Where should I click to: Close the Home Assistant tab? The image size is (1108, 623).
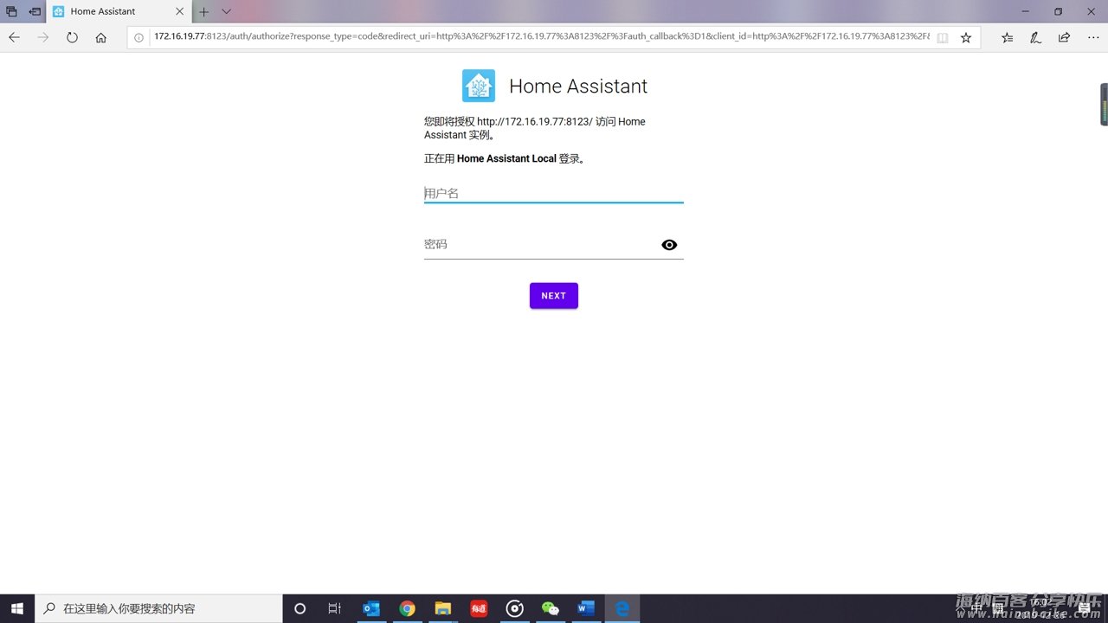coord(180,12)
